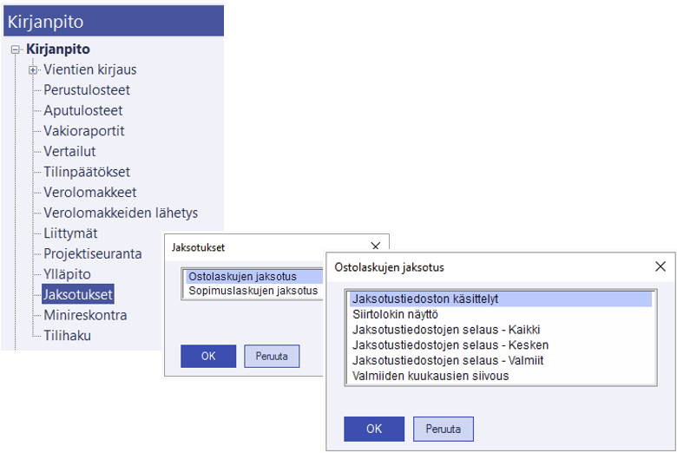Choose Sopimuslaskujen jaksotus list option
Image resolution: width=677 pixels, height=453 pixels.
pyautogui.click(x=253, y=291)
